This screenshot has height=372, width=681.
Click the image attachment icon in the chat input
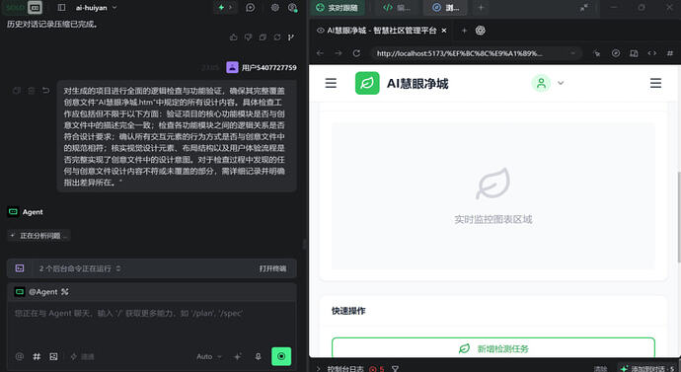coord(53,356)
